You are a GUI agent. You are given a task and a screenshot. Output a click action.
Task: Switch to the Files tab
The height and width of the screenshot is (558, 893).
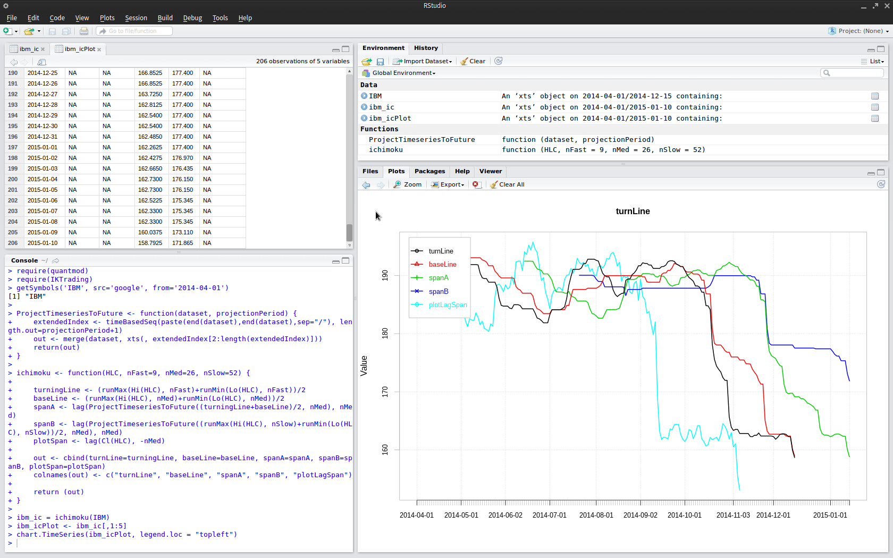(370, 171)
